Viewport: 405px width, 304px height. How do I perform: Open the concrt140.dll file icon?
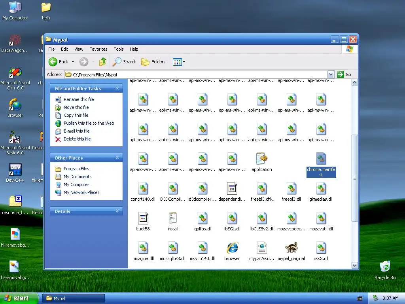(143, 189)
